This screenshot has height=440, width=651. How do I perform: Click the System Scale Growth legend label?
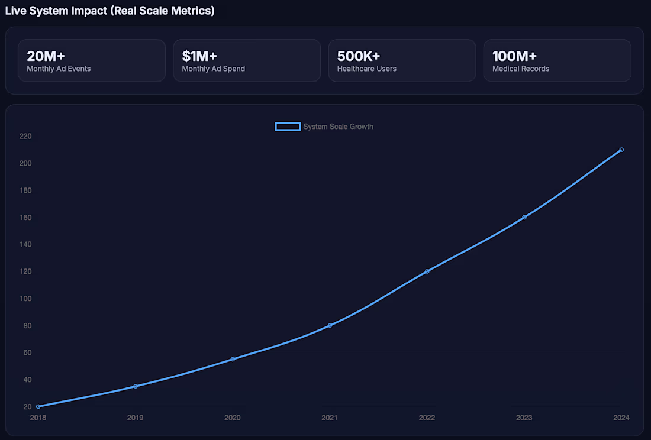338,127
